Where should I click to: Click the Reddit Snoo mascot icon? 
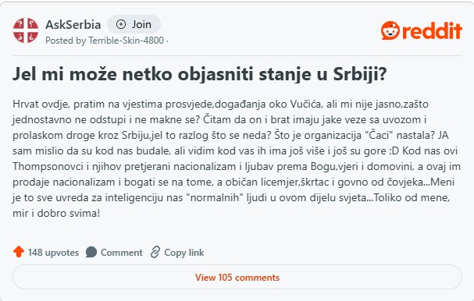click(x=390, y=30)
